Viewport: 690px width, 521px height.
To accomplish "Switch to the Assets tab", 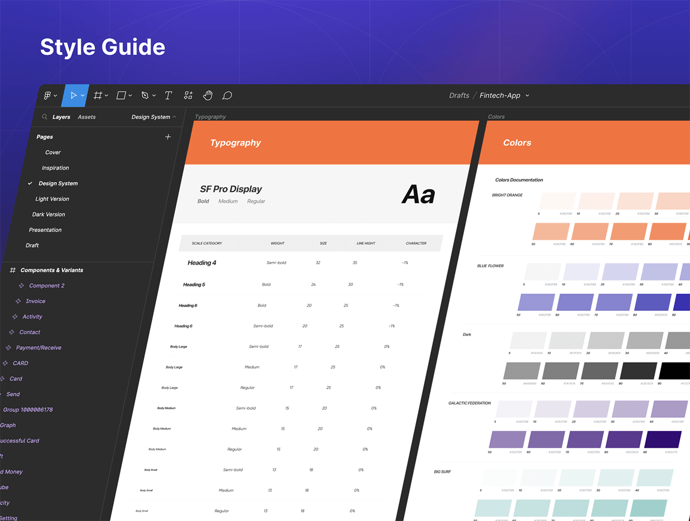I will tap(86, 117).
